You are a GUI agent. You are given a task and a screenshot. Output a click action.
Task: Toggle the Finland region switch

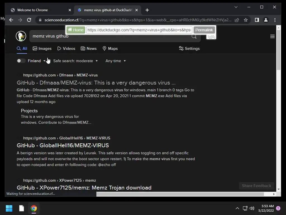[x=21, y=61]
